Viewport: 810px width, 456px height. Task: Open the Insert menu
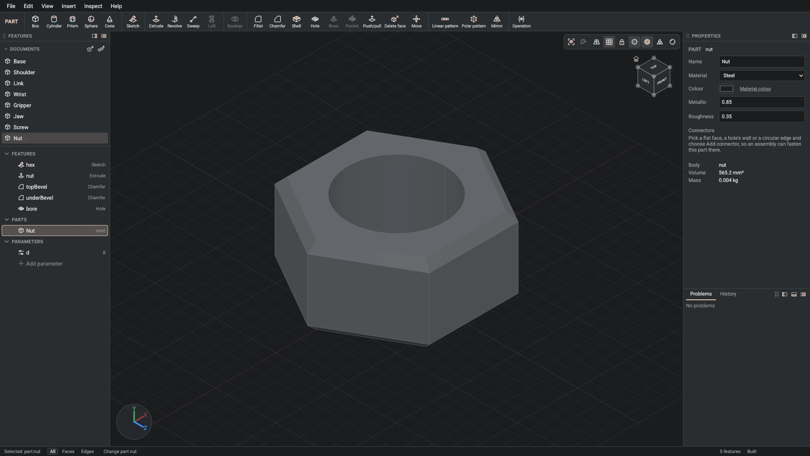point(69,6)
